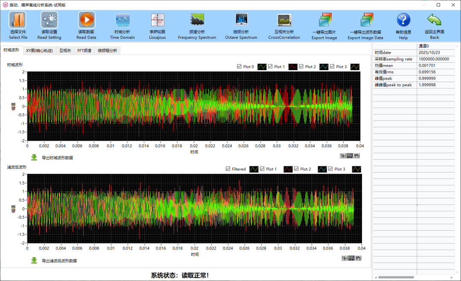The width and height of the screenshot is (461, 281).
Task: Click Export Image toolbar icon
Action: 325,20
